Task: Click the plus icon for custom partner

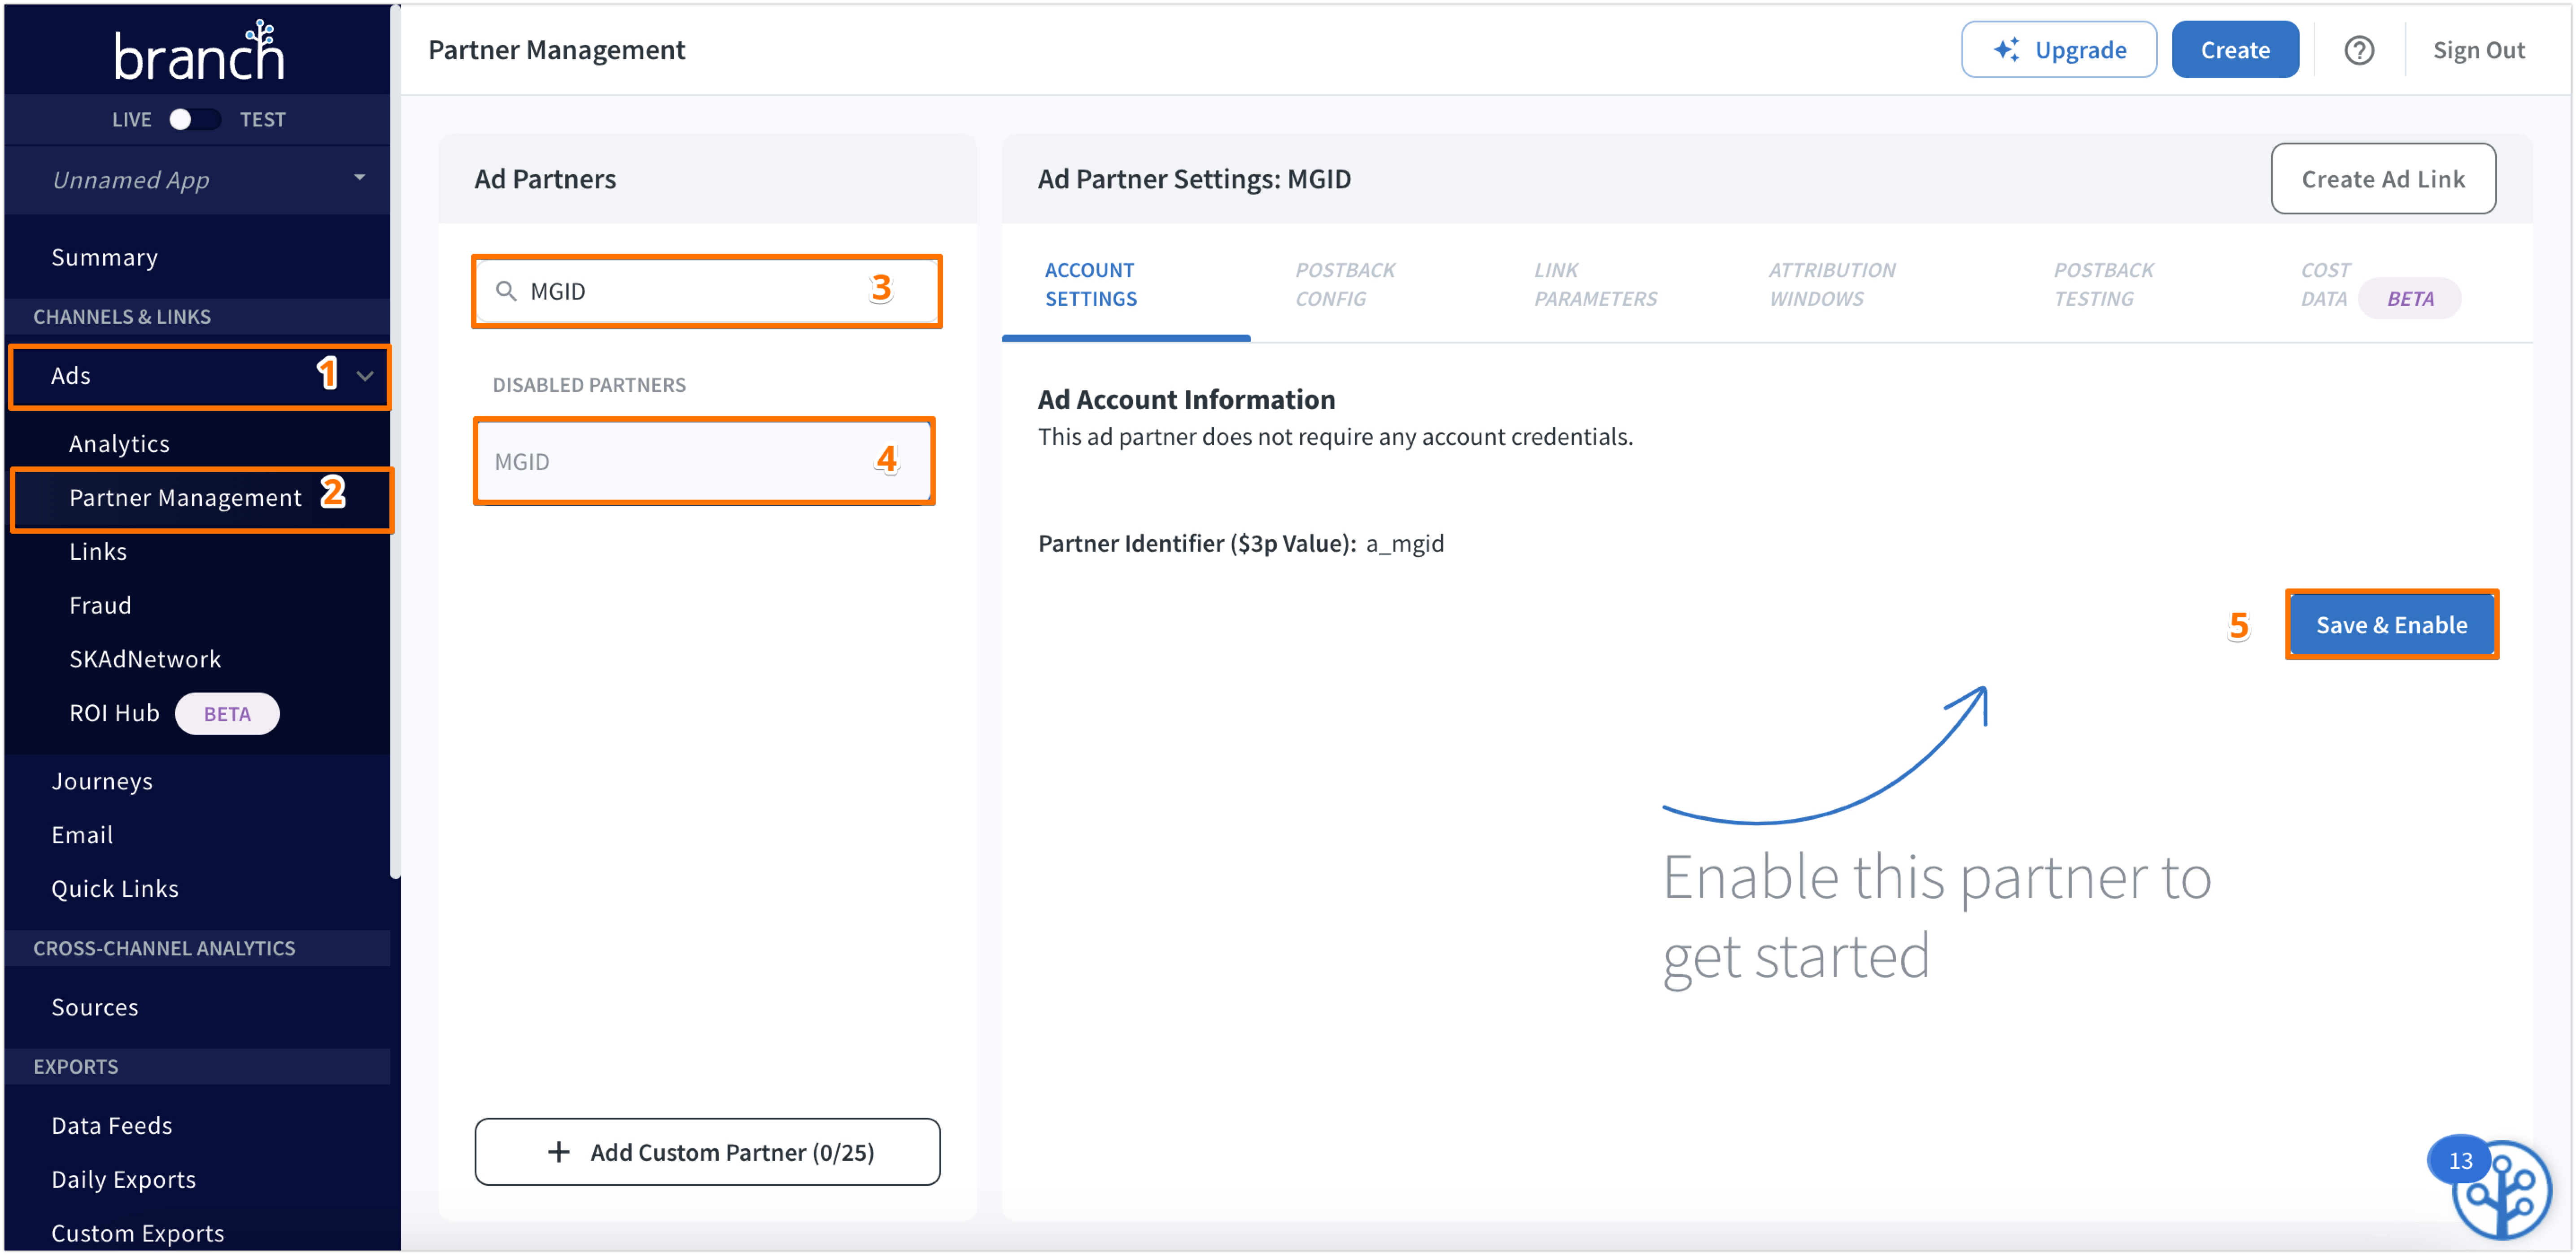Action: [559, 1152]
